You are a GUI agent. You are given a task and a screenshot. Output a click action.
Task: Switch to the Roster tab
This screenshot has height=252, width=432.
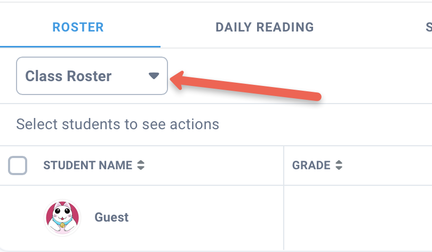coord(78,27)
